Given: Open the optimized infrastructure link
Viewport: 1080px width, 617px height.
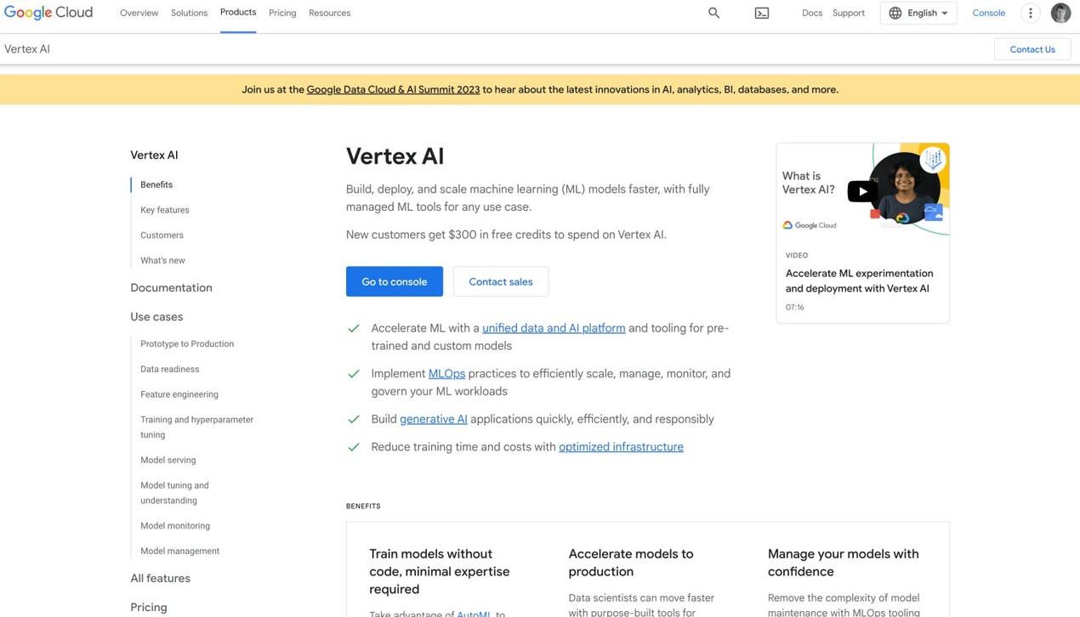Looking at the screenshot, I should tap(621, 446).
